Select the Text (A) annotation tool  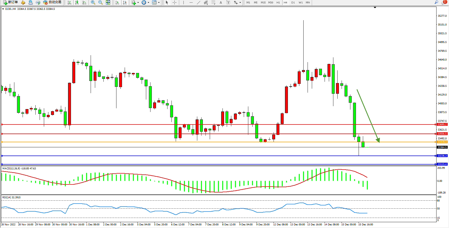coord(221,2)
